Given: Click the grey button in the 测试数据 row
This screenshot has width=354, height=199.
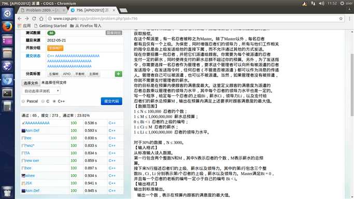Looking at the screenshot, I should (114, 33).
